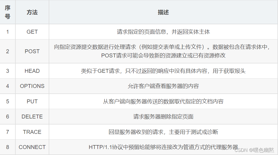Click the CONNECT description starting with HTTP/1.1协议
278x155 pixels.
(163, 147)
